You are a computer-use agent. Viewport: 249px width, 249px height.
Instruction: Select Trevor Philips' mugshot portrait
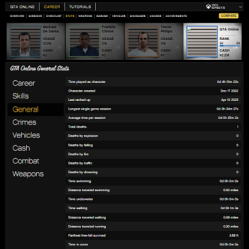pos(143,41)
